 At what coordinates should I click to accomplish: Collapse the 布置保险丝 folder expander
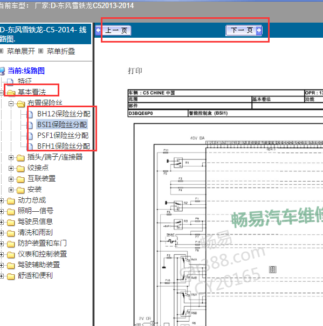(x=11, y=103)
